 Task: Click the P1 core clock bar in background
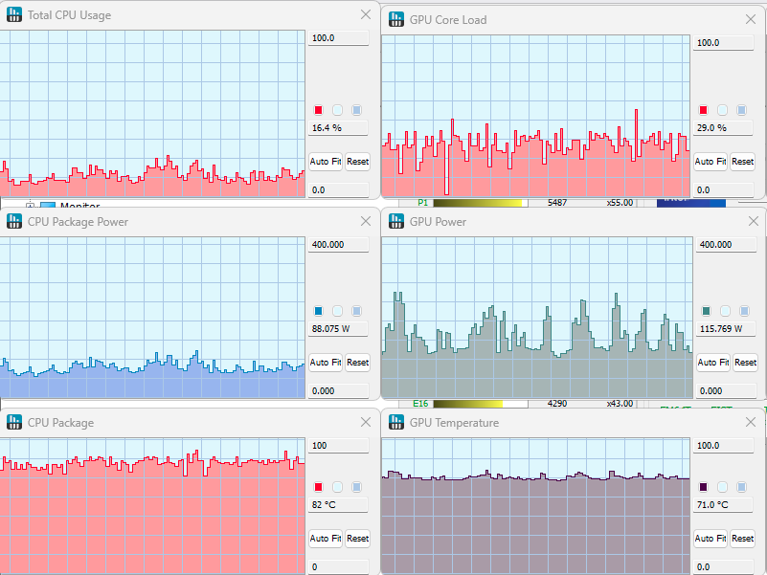click(x=481, y=203)
